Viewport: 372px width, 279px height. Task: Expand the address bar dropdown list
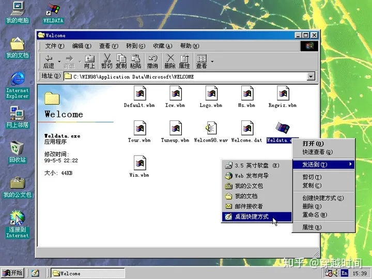(311, 76)
